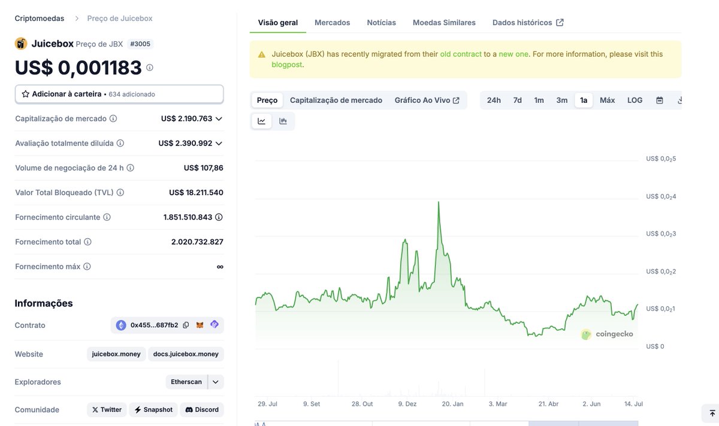Select the 3m time range
The width and height of the screenshot is (719, 426).
pyautogui.click(x=562, y=101)
